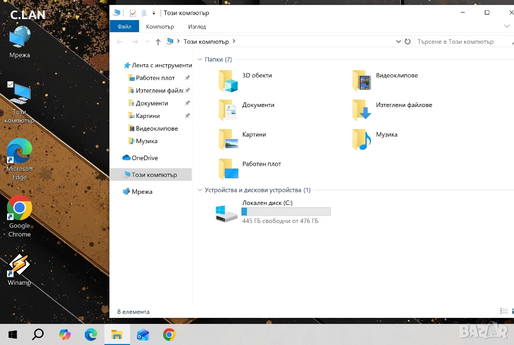The image size is (514, 345).
Task: Open the Видеоклипове folder icon
Action: [x=361, y=81]
